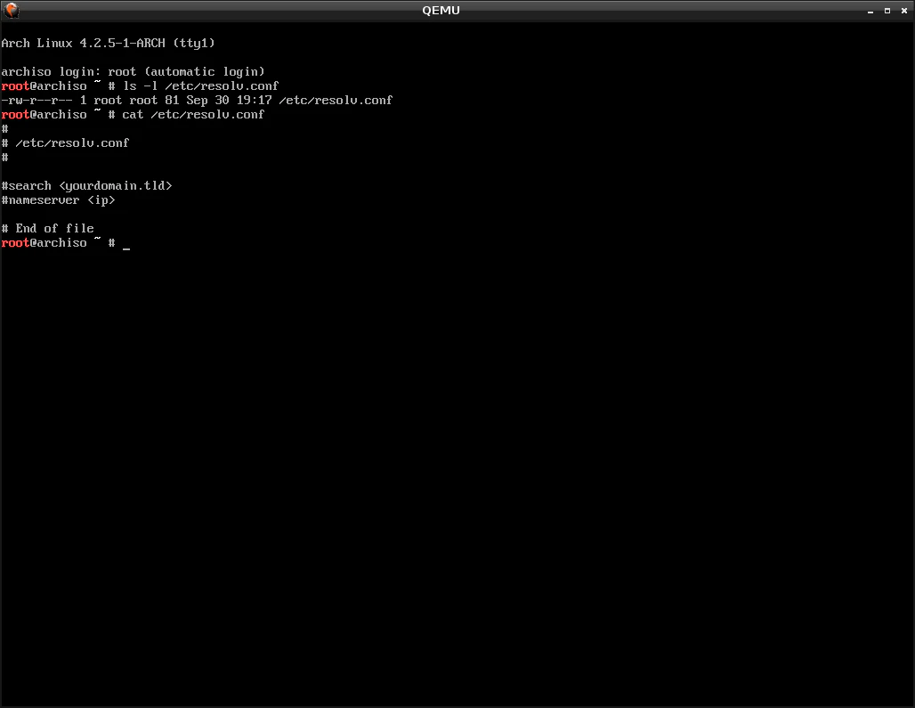Viewport: 915px width, 708px height.
Task: Minimize the QEMU window
Action: (x=870, y=11)
